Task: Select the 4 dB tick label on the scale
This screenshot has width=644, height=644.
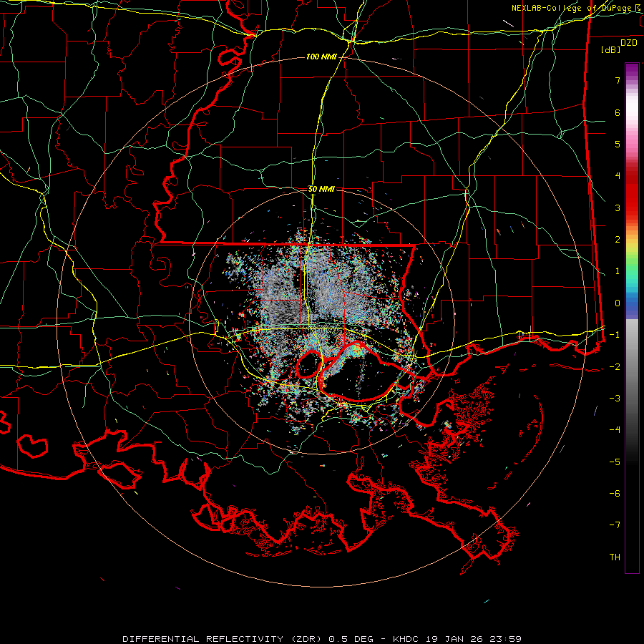Action: point(618,176)
